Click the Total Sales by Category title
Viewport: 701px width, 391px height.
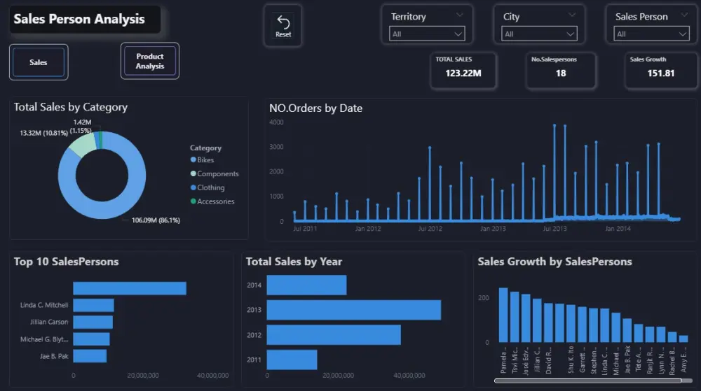click(71, 107)
